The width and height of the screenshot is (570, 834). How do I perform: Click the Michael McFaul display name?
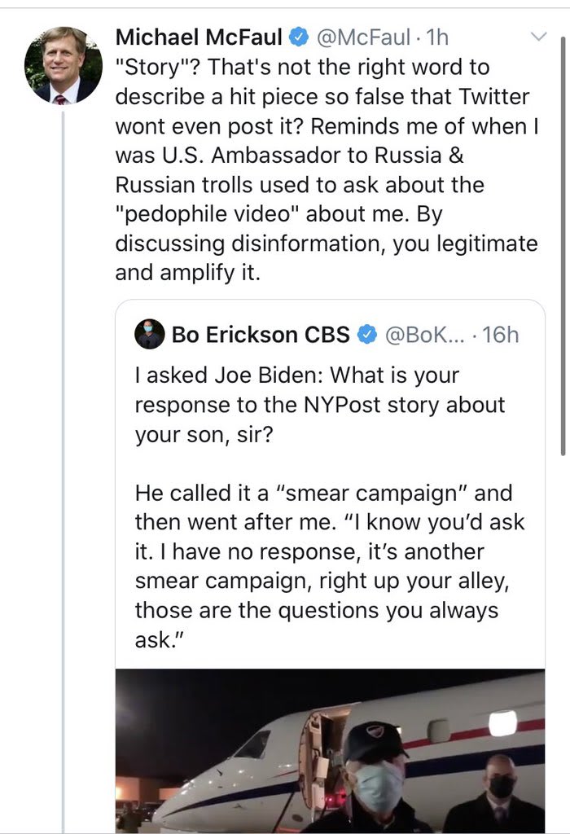(199, 37)
